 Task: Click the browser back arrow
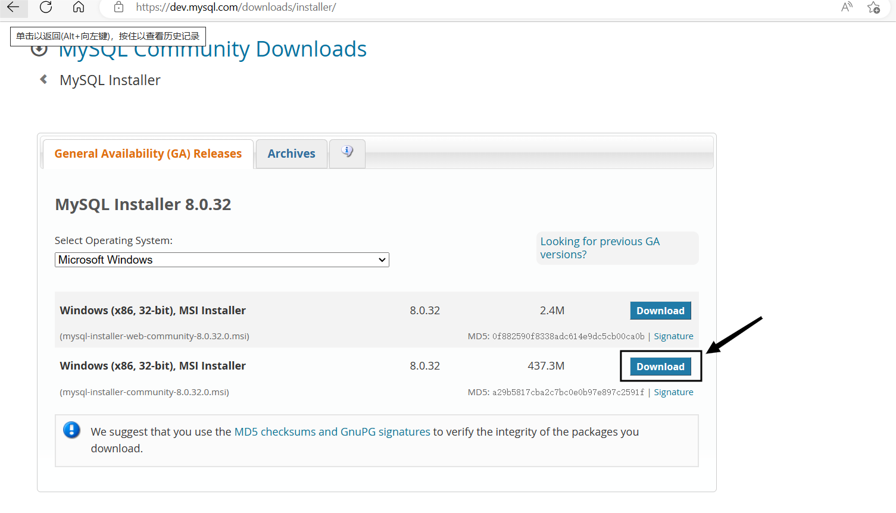(13, 8)
